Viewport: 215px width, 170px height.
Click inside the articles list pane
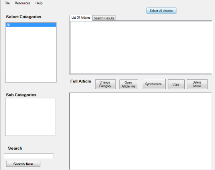[141, 47]
